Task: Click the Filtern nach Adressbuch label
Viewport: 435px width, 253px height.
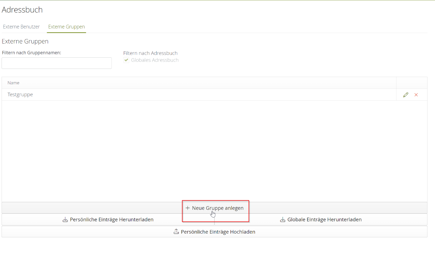Action: (x=150, y=53)
